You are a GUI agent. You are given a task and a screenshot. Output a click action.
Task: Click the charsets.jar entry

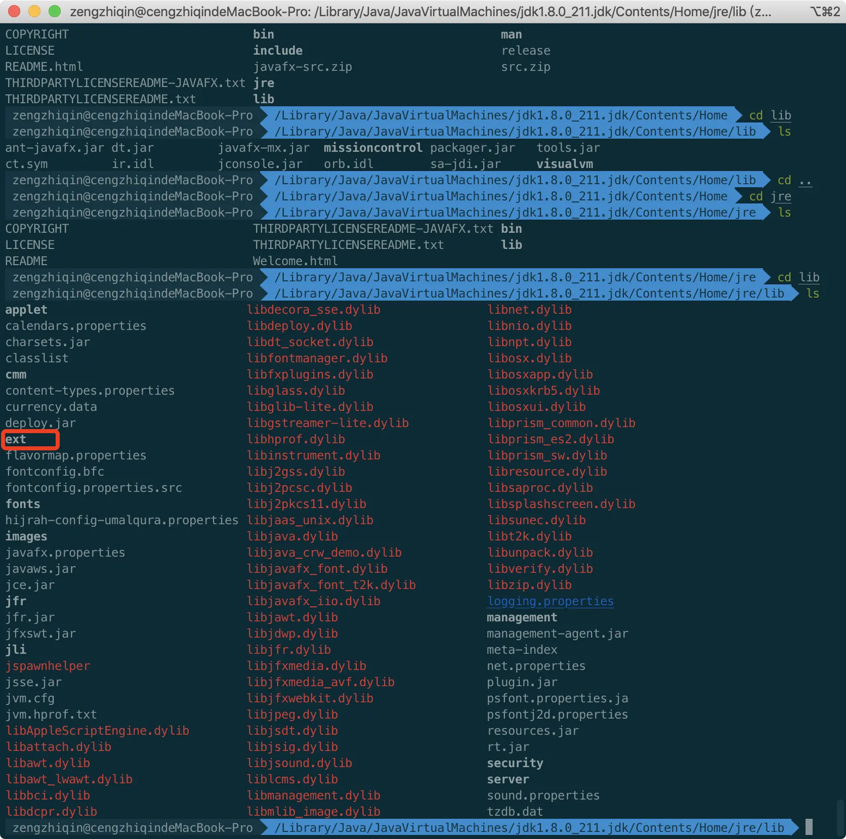(x=48, y=342)
